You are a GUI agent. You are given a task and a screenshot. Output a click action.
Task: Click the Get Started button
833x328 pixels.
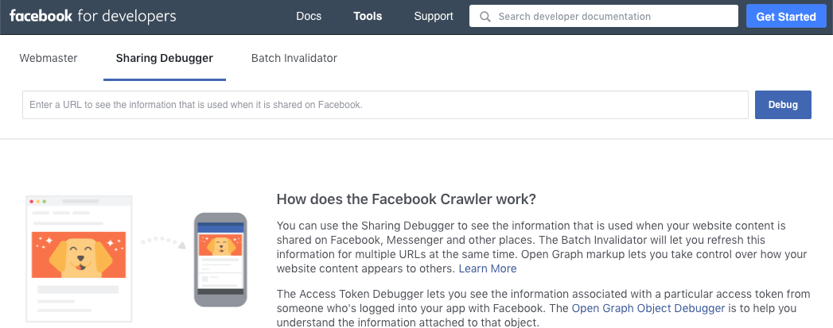(x=786, y=17)
